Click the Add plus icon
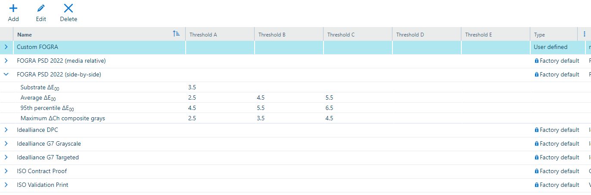This screenshot has width=591, height=195. (x=13, y=8)
